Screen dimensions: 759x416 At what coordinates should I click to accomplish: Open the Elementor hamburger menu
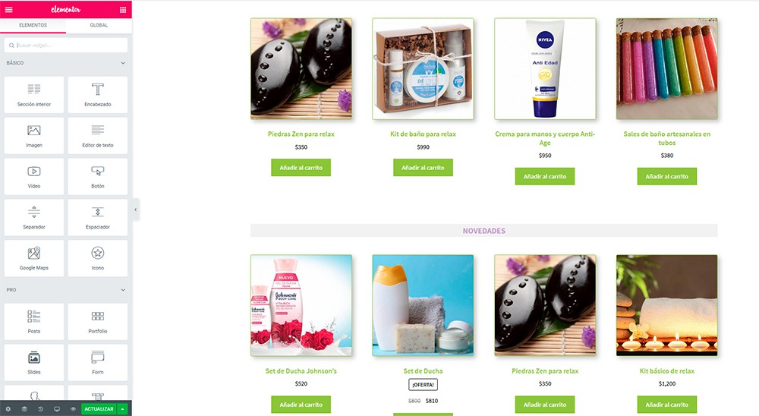[x=8, y=10]
